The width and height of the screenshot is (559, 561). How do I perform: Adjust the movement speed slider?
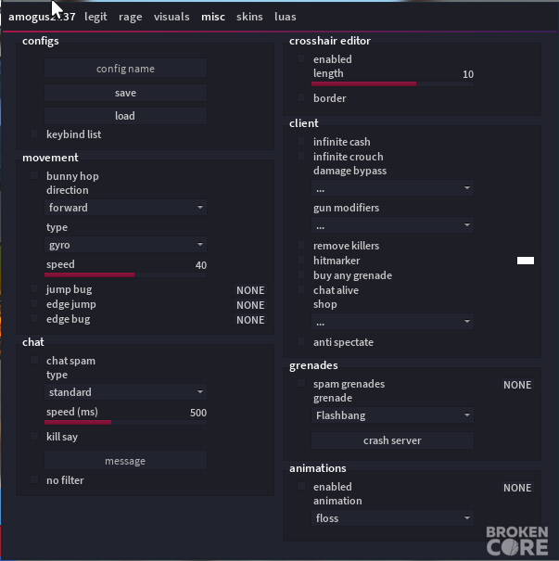[x=125, y=274]
